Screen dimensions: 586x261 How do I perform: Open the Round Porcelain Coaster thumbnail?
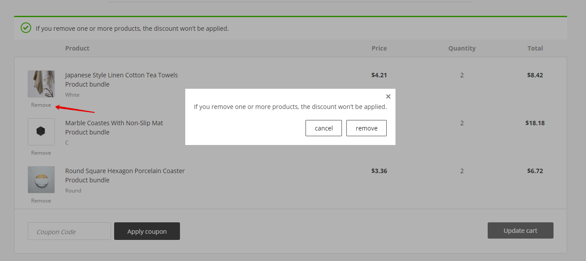(x=41, y=179)
